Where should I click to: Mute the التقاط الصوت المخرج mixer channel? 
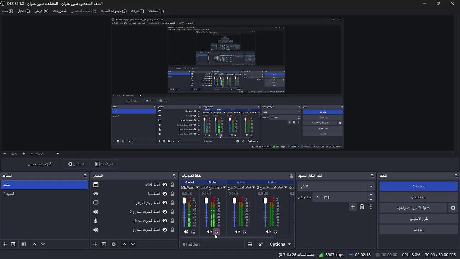click(x=237, y=232)
